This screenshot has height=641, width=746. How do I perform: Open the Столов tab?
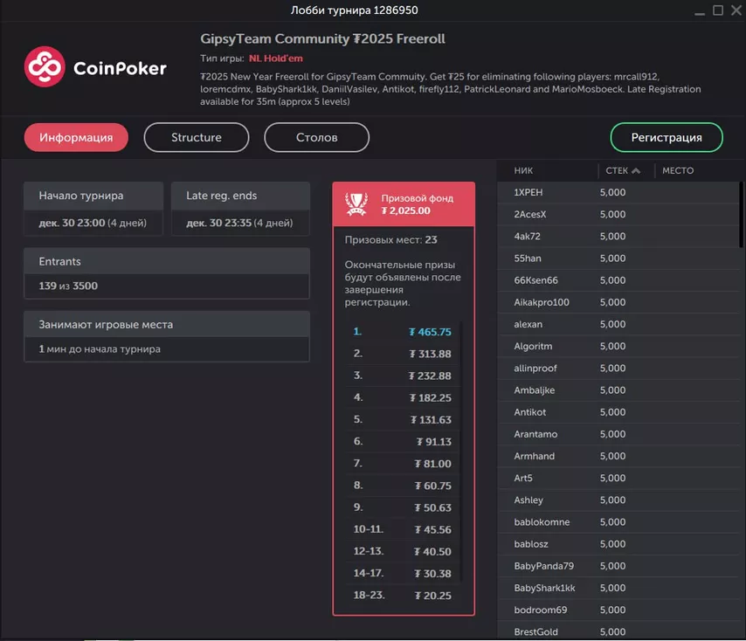(316, 137)
